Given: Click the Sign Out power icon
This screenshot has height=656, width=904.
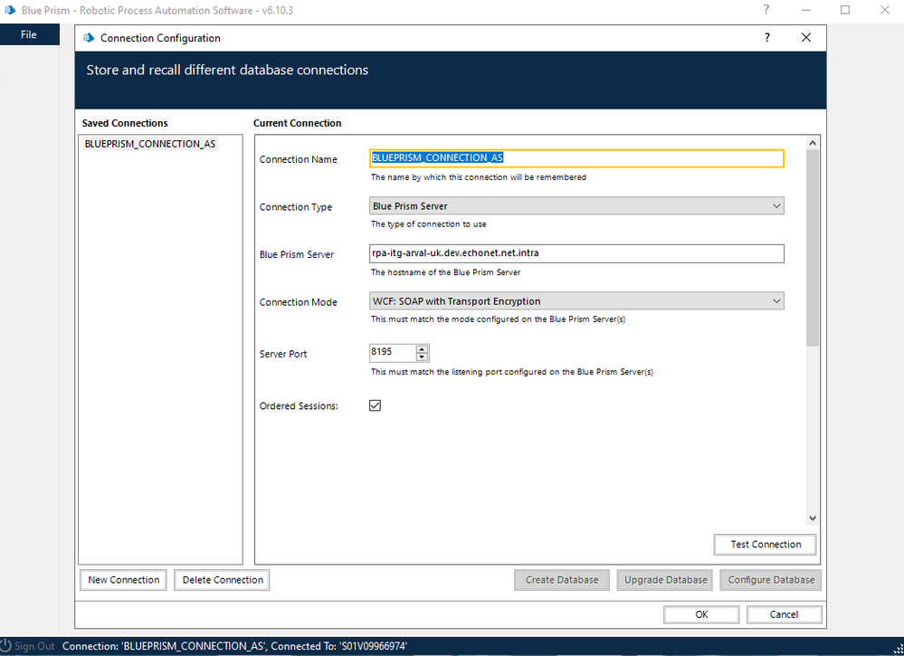Looking at the screenshot, I should 5,646.
